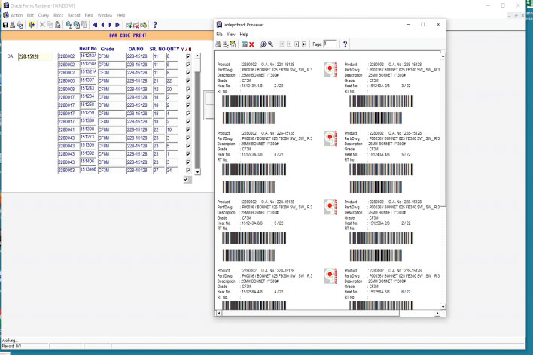Image resolution: width=533 pixels, height=355 pixels.
Task: Click the Previewer horizontal scroll-left arrow
Action: pyautogui.click(x=219, y=313)
